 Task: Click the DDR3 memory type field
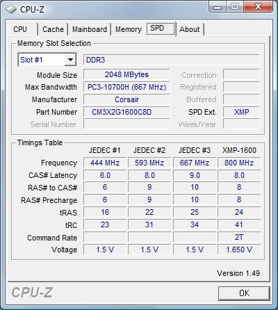point(171,60)
